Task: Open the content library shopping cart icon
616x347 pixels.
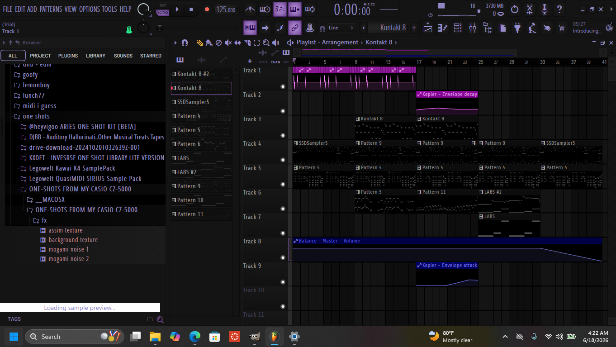Action: click(562, 28)
